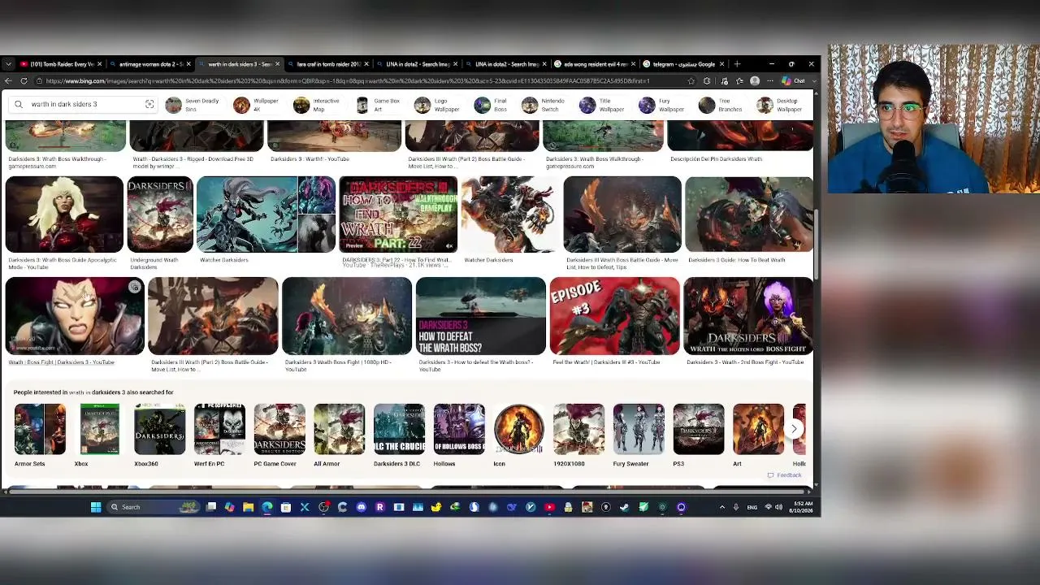Select the Darksiders 3 DLC related search
This screenshot has height=585, width=1040.
(x=399, y=436)
